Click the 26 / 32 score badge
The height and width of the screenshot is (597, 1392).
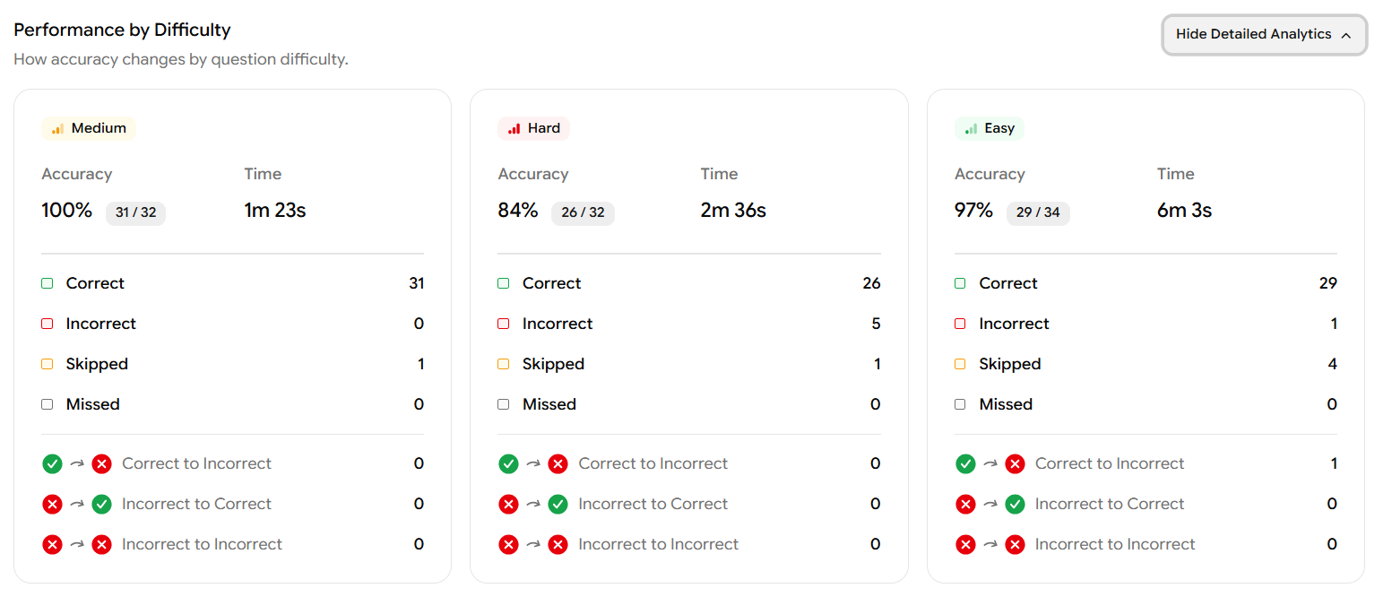[583, 212]
